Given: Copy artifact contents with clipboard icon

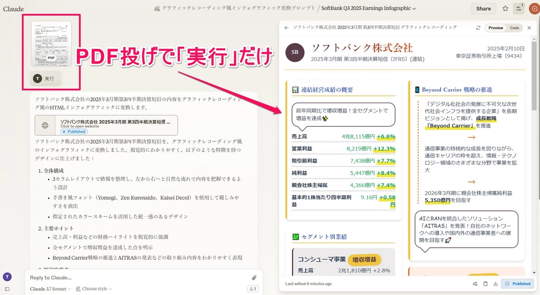Looking at the screenshot, I should (x=485, y=283).
